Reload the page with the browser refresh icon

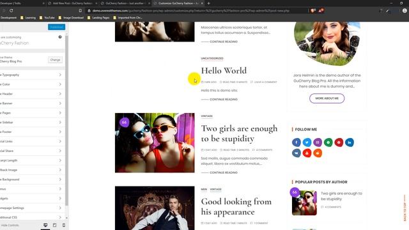pos(12,10)
